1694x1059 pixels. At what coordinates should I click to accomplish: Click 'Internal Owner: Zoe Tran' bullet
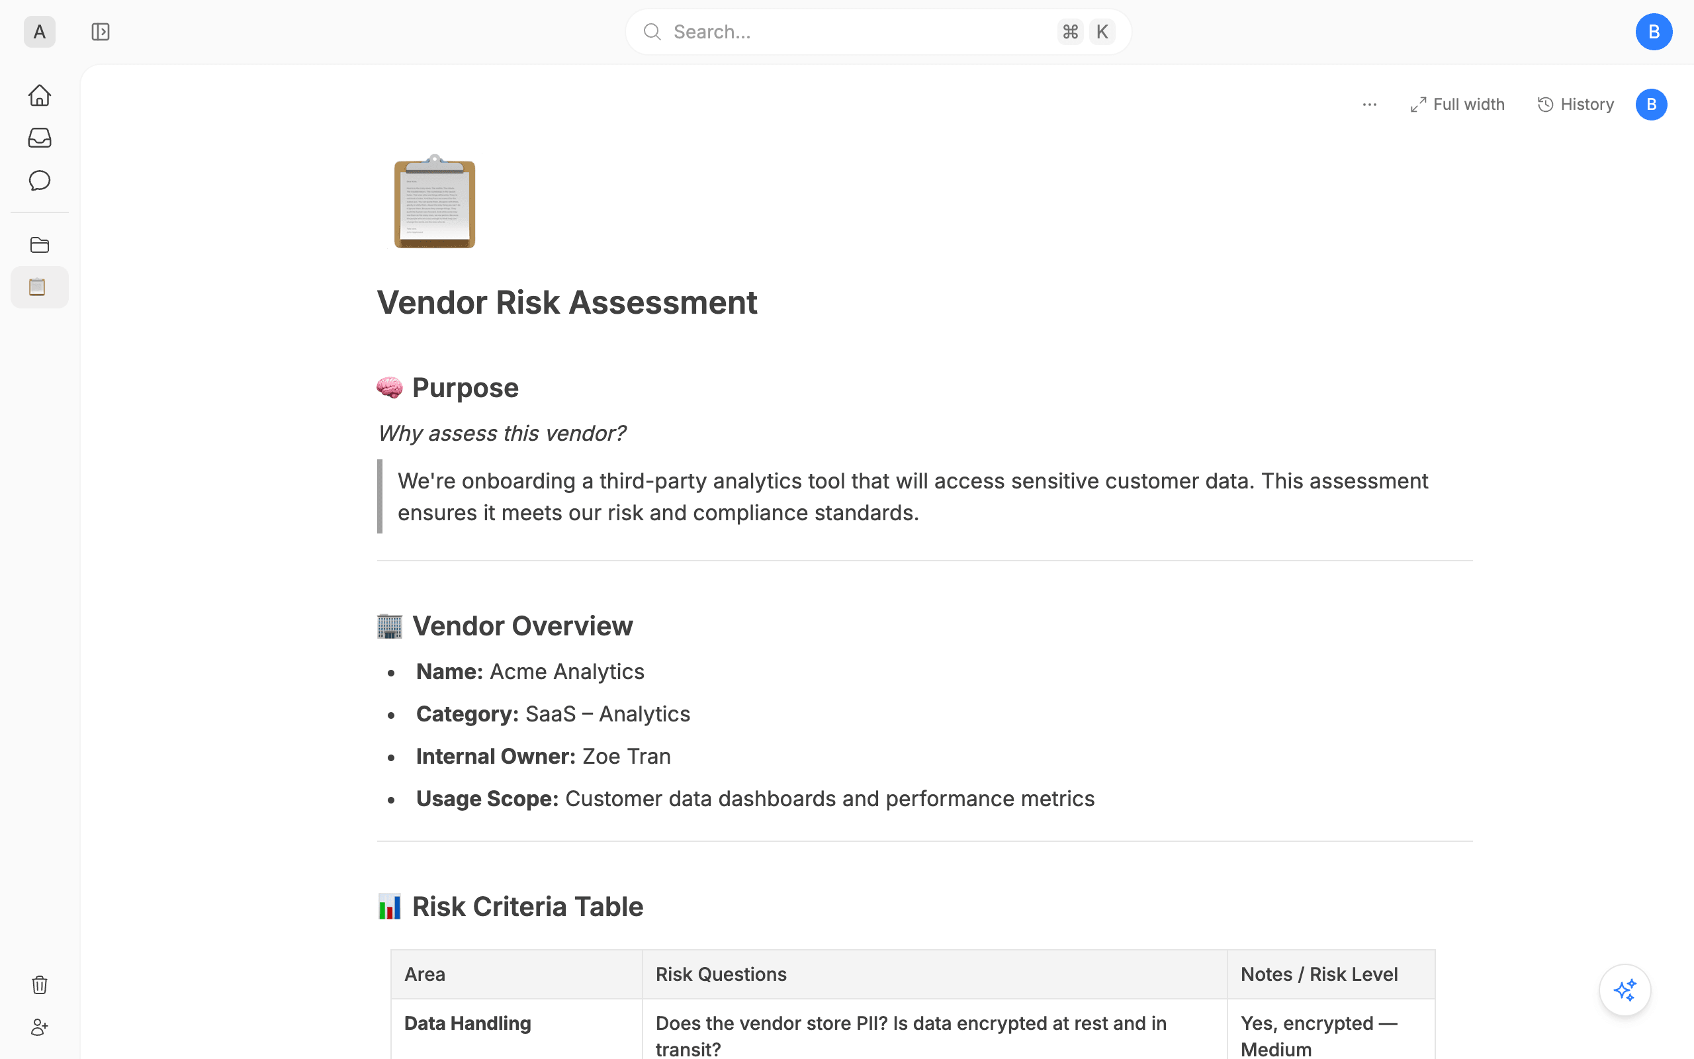click(543, 757)
